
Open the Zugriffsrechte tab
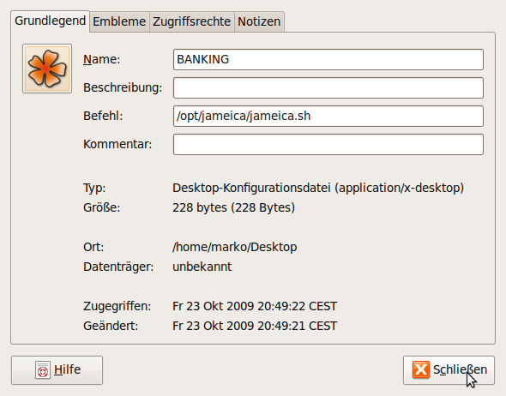click(192, 21)
